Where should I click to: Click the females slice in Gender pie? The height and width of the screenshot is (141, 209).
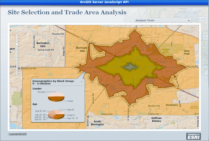click(56, 95)
